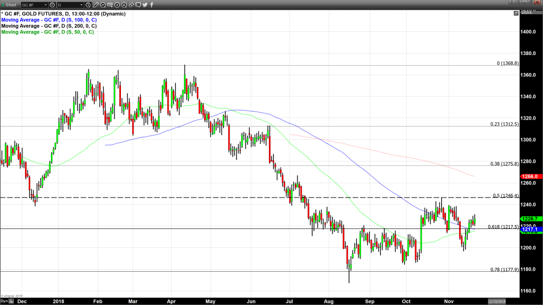
Task: Click the symbol link gear icon
Action: point(52,5)
